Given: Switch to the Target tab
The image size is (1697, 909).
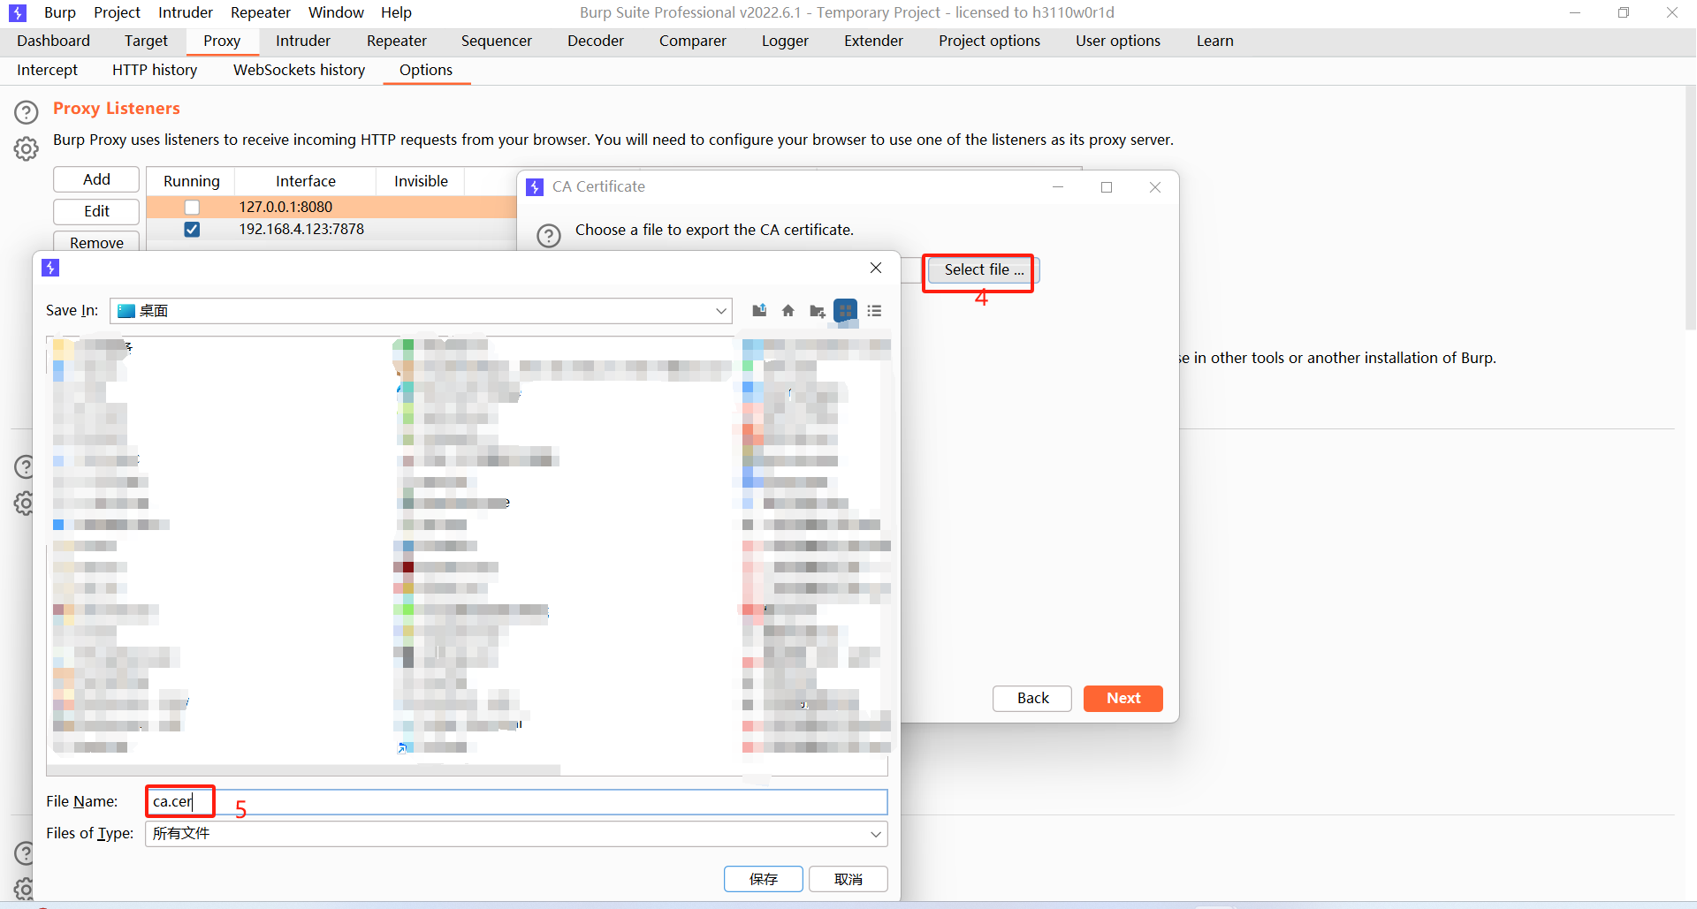Looking at the screenshot, I should (146, 41).
